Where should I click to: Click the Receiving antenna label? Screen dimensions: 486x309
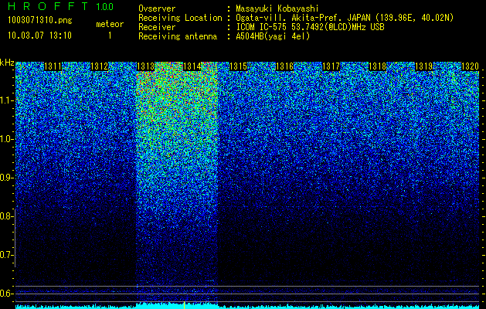(x=178, y=36)
